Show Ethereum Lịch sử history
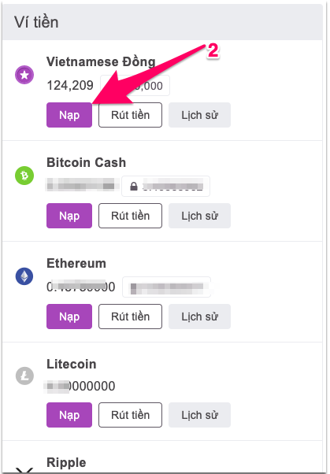Viewport: 330px width, 474px height. [x=199, y=317]
